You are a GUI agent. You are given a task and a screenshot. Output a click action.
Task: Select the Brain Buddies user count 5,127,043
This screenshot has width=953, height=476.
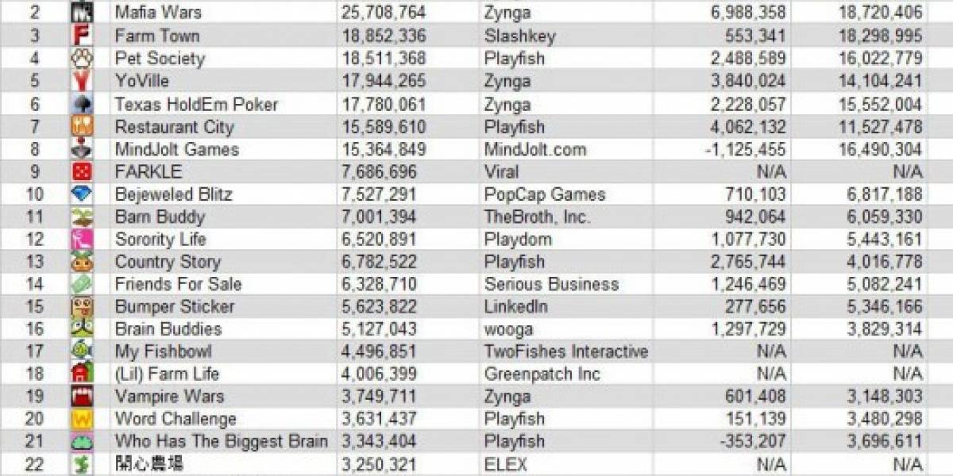point(384,329)
